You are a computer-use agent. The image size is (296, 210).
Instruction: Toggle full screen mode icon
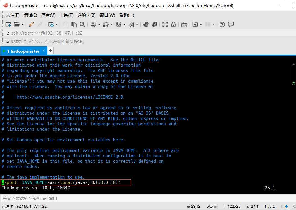click(x=165, y=24)
